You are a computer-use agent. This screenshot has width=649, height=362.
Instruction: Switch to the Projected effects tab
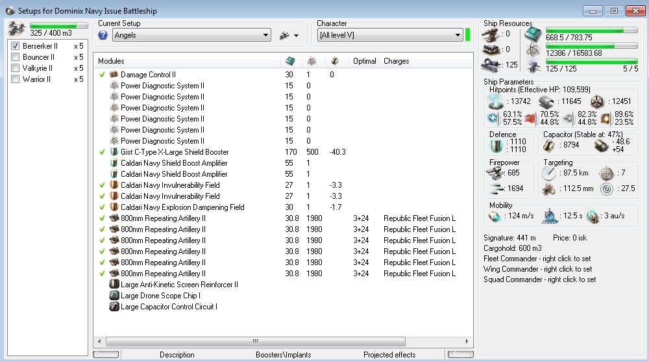coord(389,355)
